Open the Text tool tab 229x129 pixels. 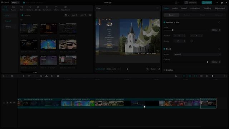tap(21, 8)
